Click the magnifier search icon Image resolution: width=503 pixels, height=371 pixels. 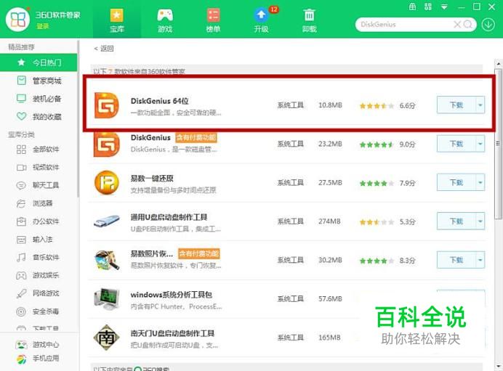(468, 25)
